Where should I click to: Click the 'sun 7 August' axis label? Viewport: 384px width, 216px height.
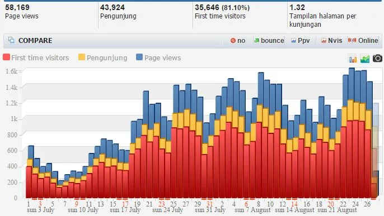point(252,210)
